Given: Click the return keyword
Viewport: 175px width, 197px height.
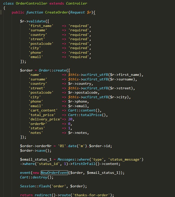Looking at the screenshot, I should 26,195.
